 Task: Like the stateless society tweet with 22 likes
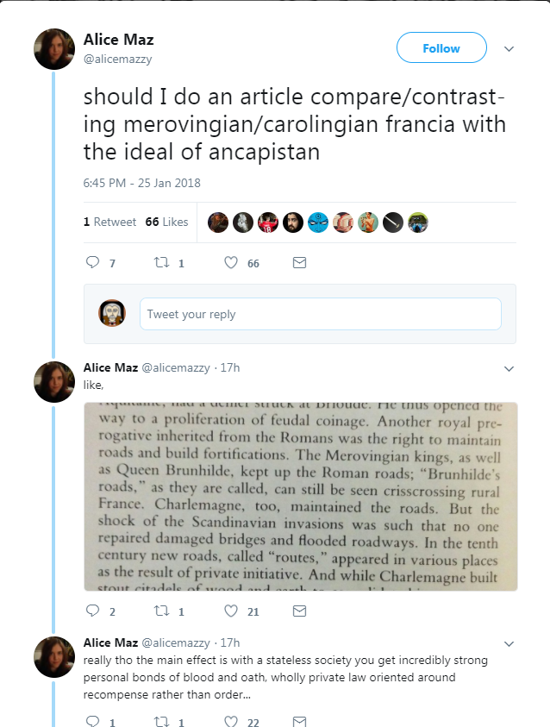pos(231,721)
